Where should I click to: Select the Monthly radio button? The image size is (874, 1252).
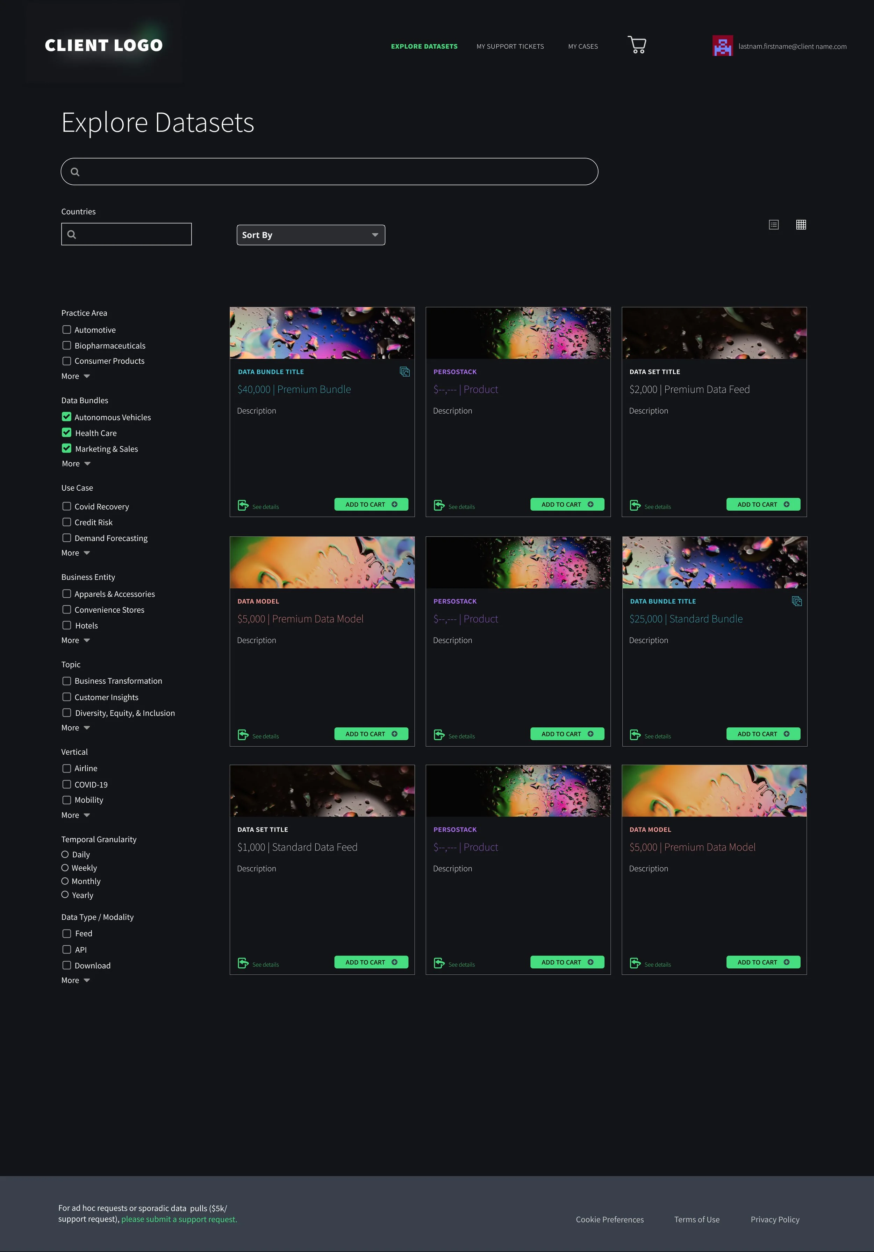coord(65,881)
